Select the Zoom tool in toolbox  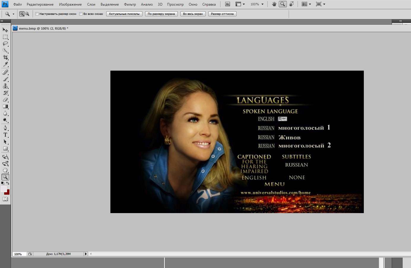[5, 177]
